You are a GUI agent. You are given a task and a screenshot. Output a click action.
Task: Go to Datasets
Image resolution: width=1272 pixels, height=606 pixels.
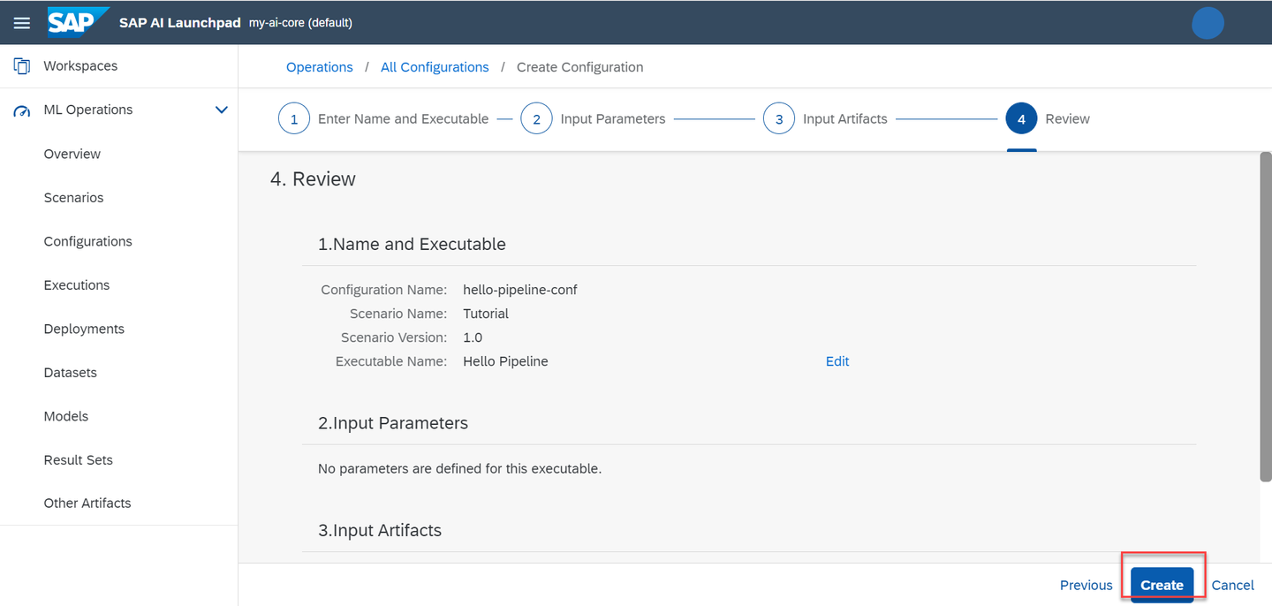tap(70, 373)
